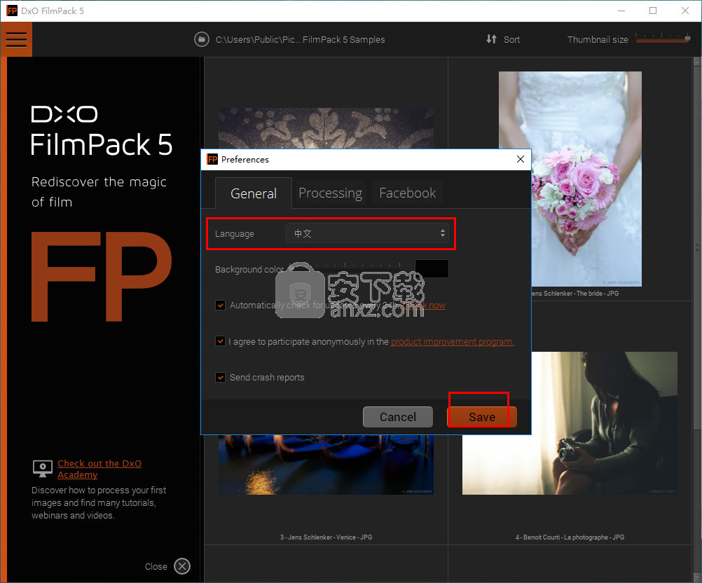
Task: Click the DxO Academy monitor icon
Action: pyautogui.click(x=43, y=468)
